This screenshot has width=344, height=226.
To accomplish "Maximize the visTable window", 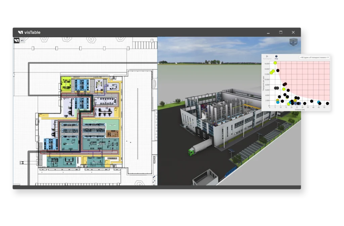I will click(281, 32).
